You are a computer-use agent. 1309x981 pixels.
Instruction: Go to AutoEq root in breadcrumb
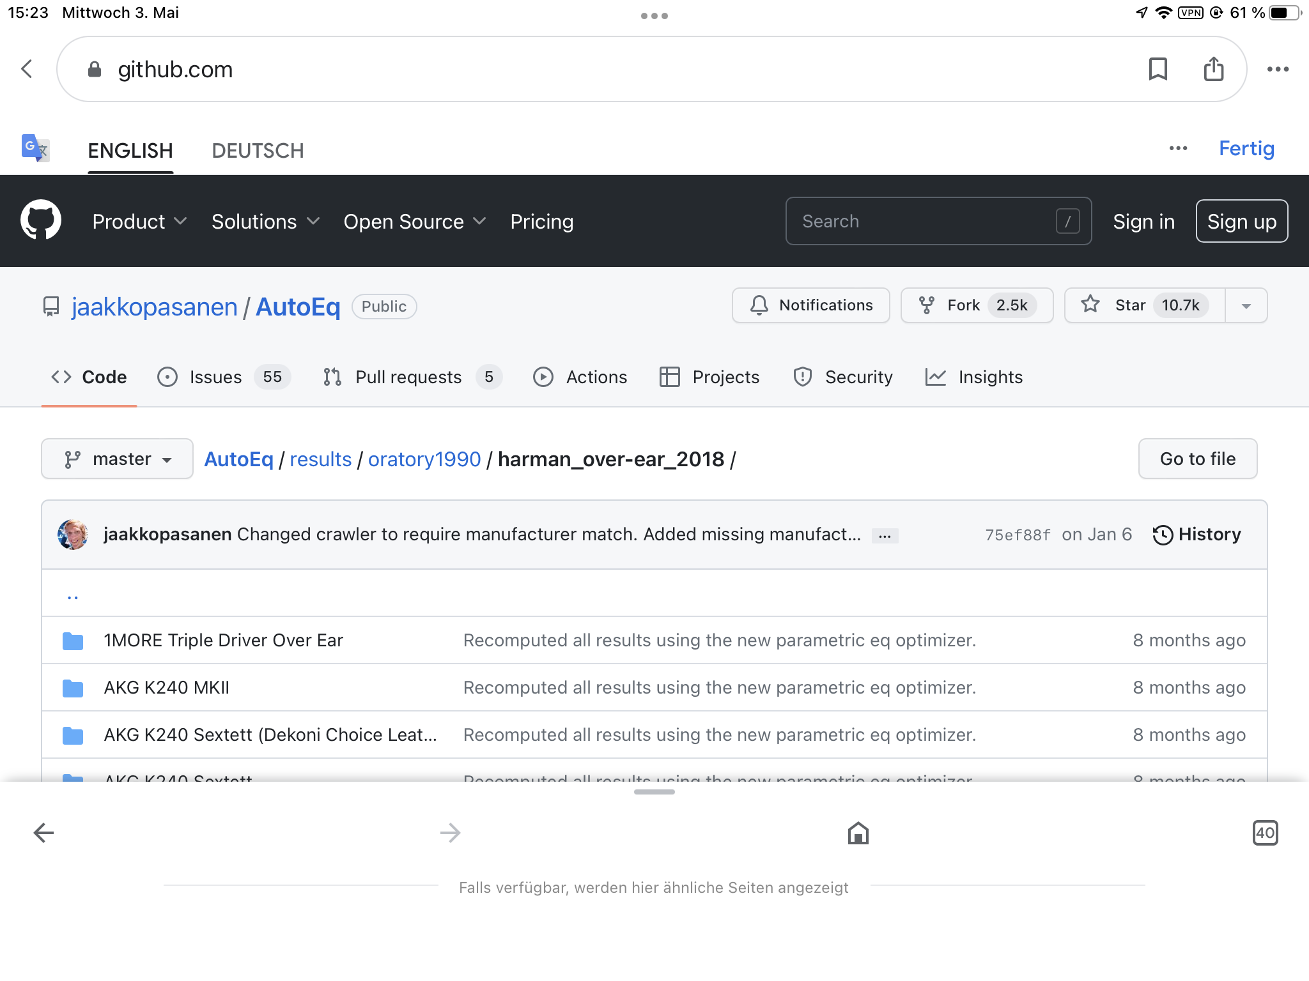click(x=238, y=459)
